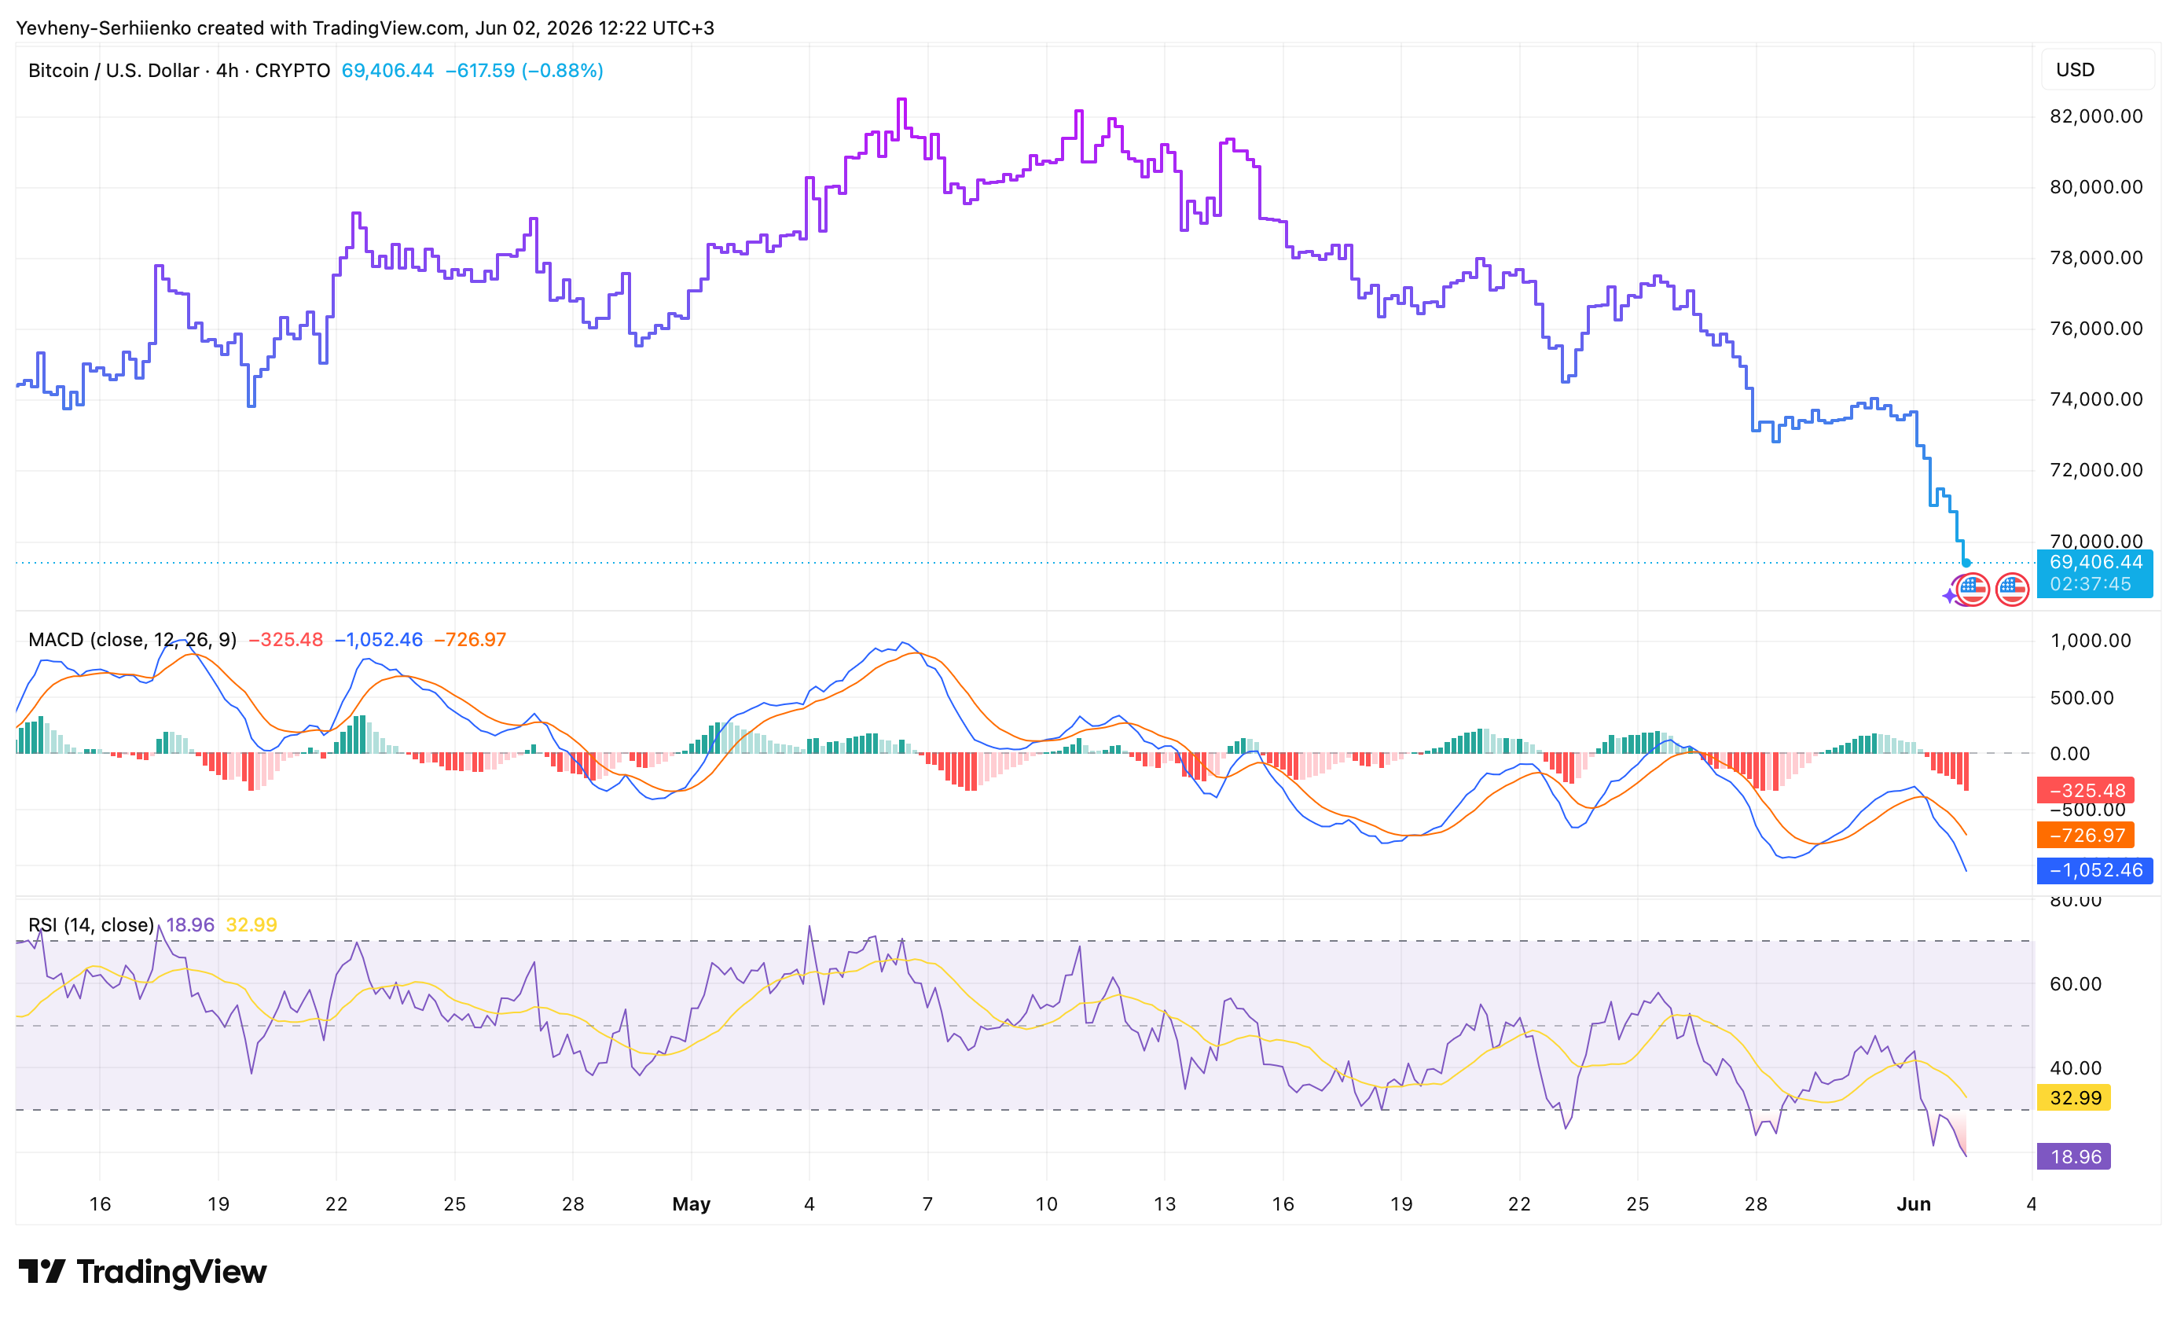Click the 80,000.00 price scale label

(2097, 186)
